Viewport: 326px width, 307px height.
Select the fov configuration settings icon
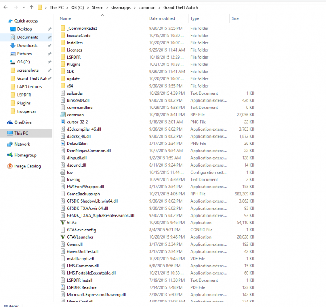[x=62, y=172]
